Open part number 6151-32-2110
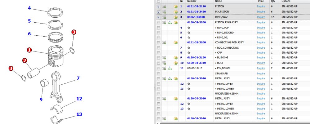Viewport: 310px width, 124px height. tap(196, 6)
